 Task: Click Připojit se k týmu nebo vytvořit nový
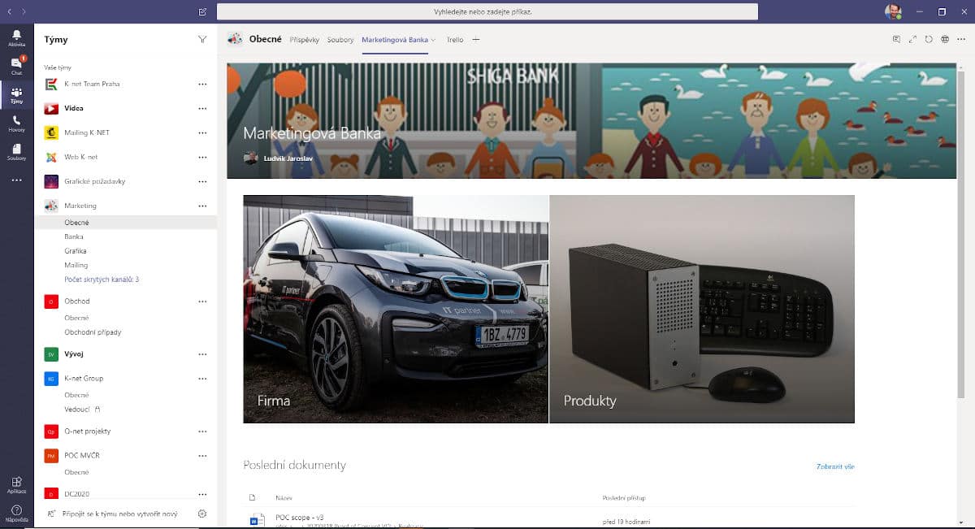click(x=120, y=514)
